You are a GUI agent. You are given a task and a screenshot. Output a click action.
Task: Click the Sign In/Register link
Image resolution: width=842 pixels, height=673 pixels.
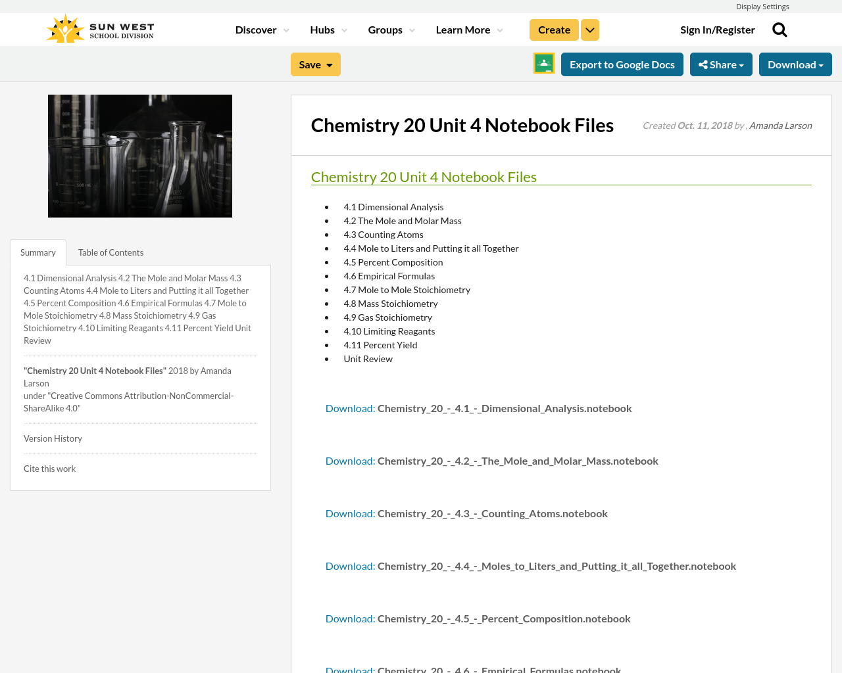(x=717, y=30)
